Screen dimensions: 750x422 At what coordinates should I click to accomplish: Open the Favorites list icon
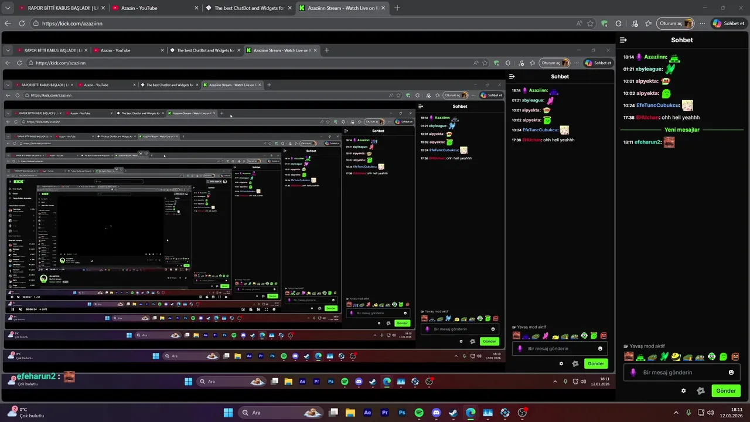pos(649,23)
